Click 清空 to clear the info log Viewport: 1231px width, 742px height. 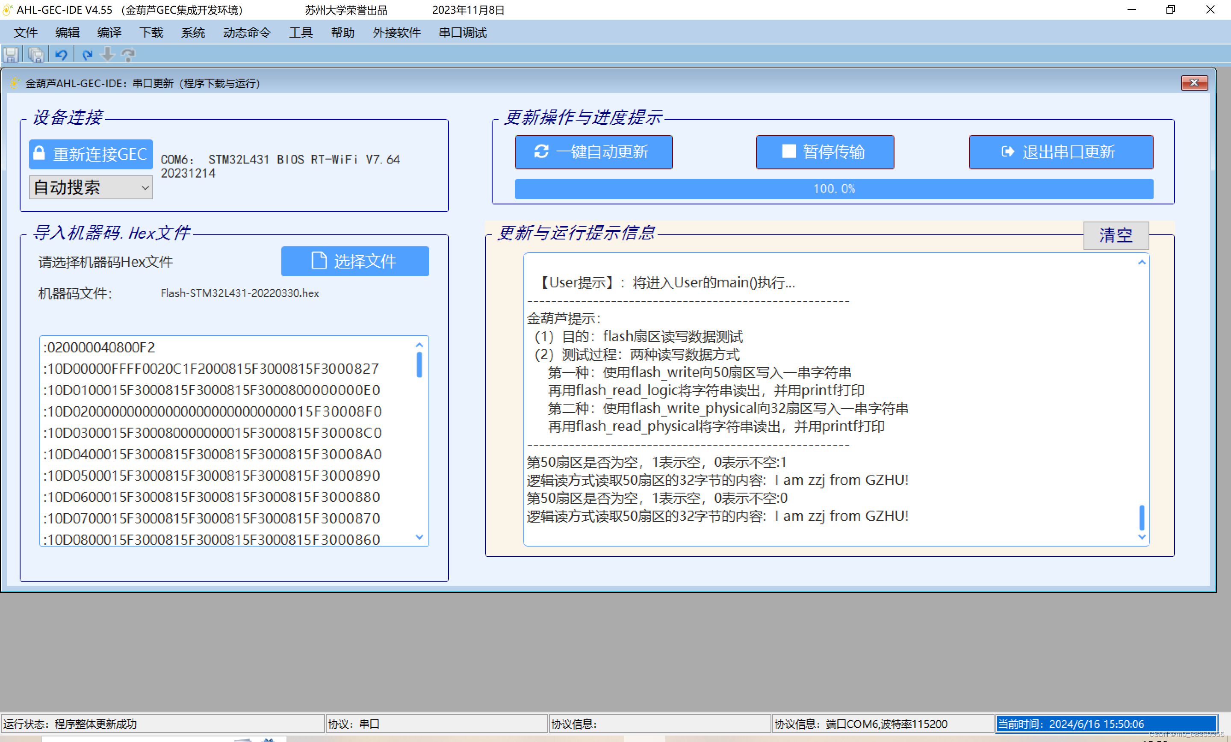pyautogui.click(x=1115, y=235)
